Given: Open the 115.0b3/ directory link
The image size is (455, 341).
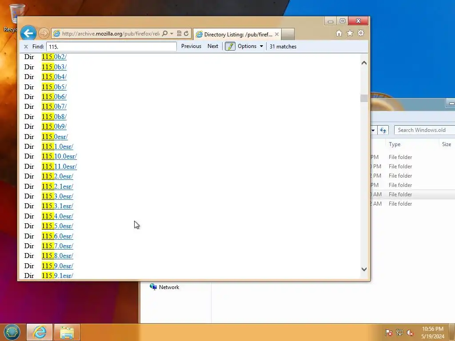Looking at the screenshot, I should (54, 67).
